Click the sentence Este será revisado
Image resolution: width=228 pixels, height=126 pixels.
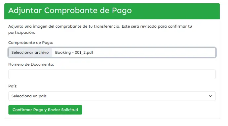139,26
